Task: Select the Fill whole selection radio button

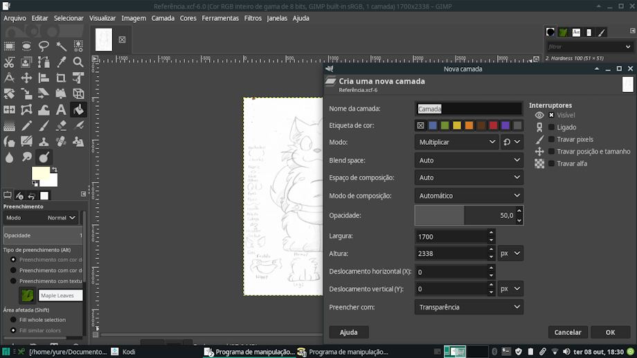Action: 13,320
